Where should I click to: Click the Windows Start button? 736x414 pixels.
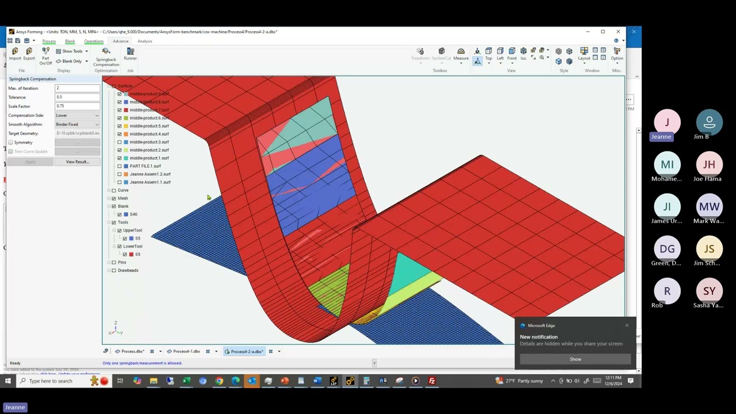coord(8,381)
